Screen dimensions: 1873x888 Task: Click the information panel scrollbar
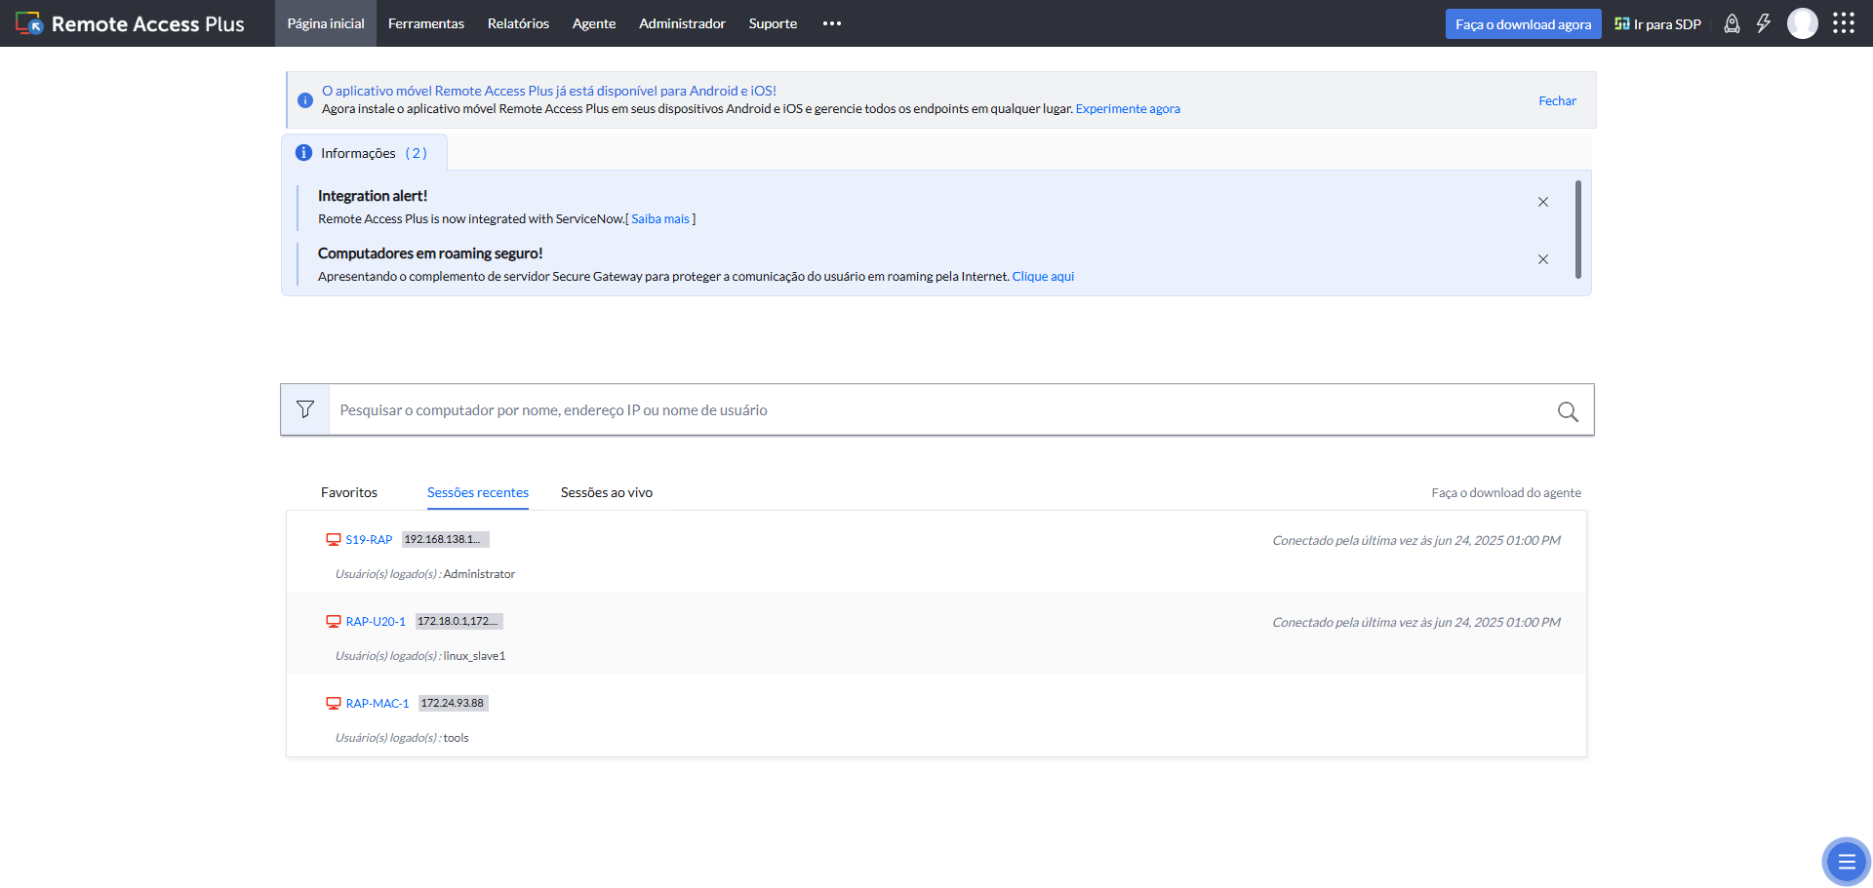point(1577,230)
